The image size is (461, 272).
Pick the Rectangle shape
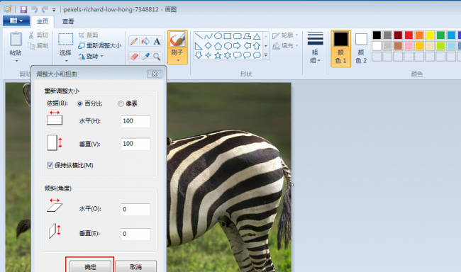228,36
